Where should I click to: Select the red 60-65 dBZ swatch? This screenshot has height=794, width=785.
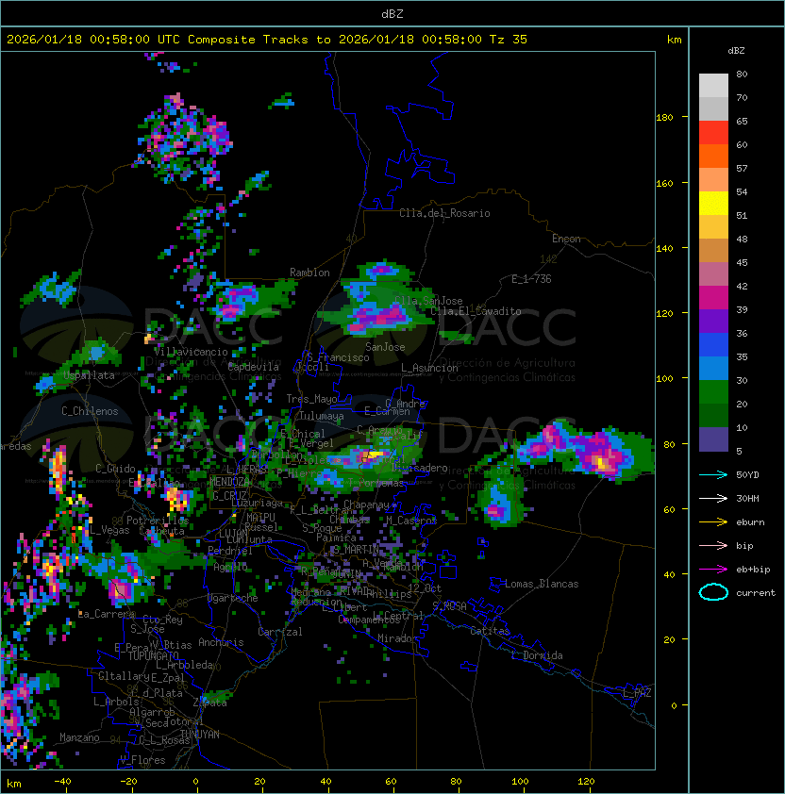tap(713, 133)
